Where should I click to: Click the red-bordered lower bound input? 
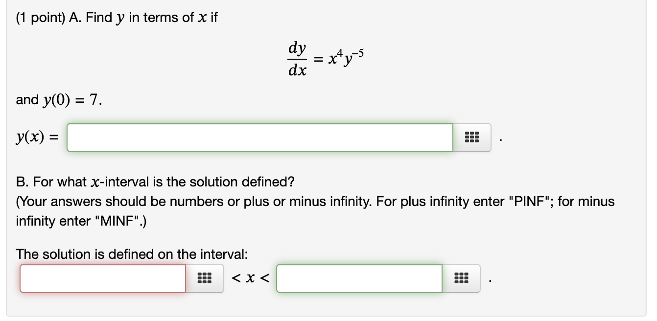[x=102, y=278]
